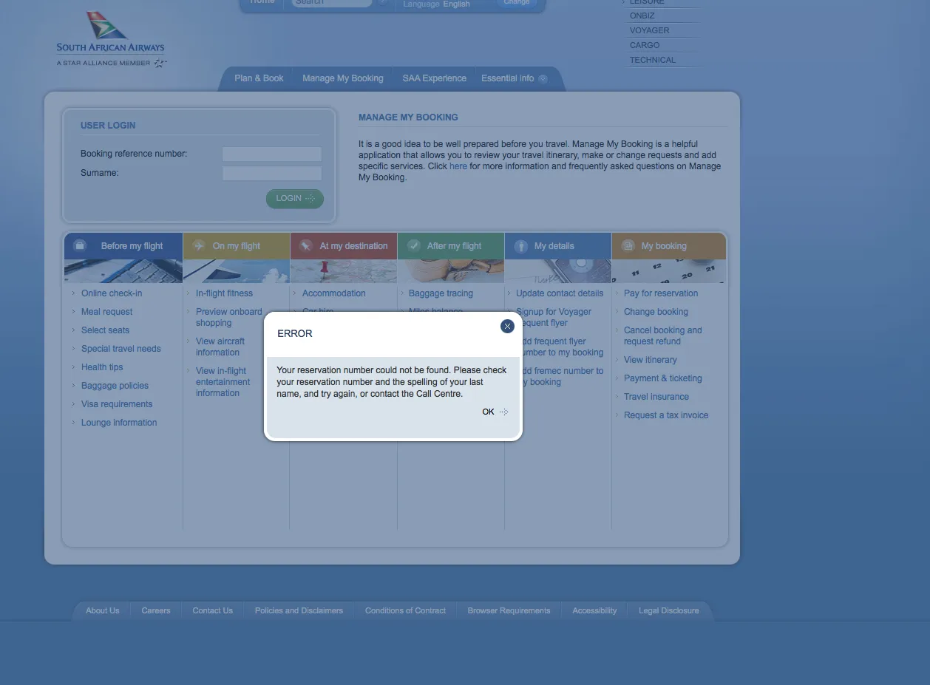Open the Meal request link
This screenshot has width=930, height=685.
[x=107, y=312]
